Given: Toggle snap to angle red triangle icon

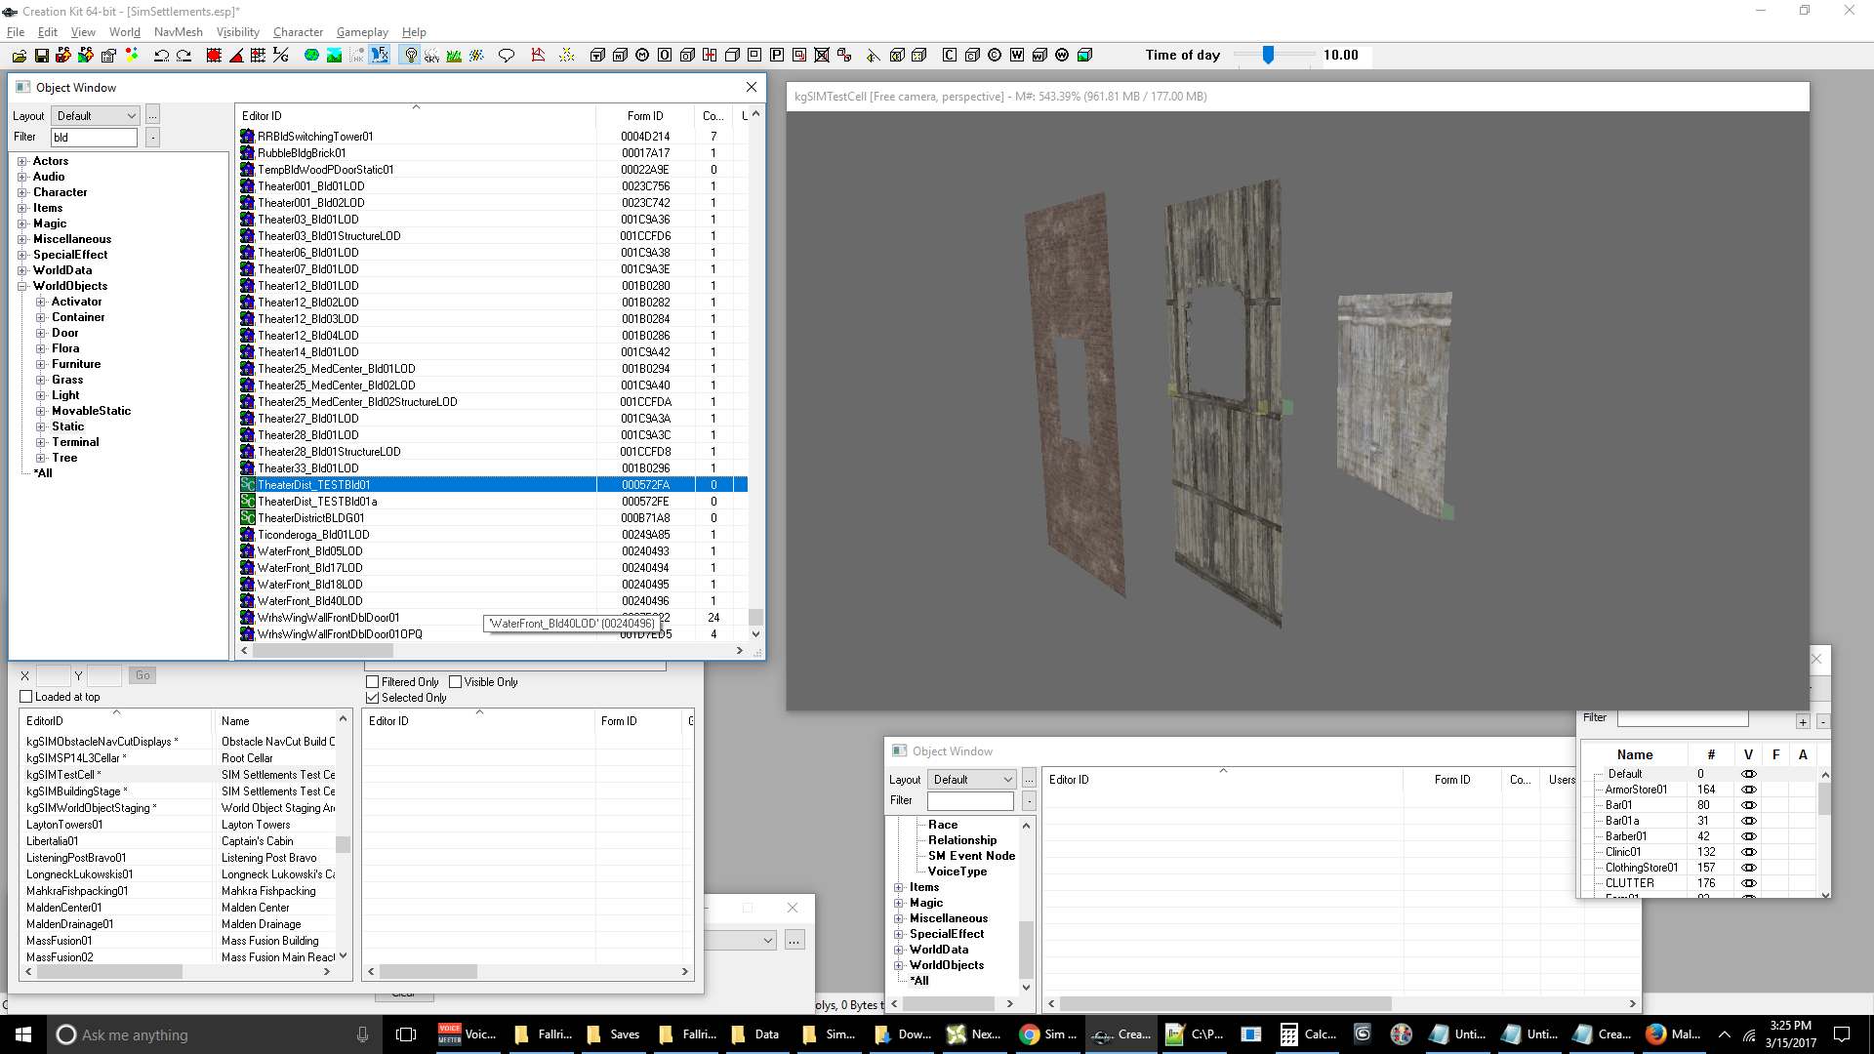Looking at the screenshot, I should pos(236,56).
